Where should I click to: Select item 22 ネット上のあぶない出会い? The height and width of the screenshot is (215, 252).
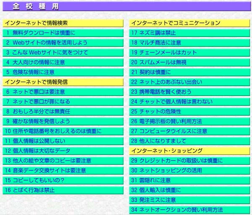click(x=189, y=82)
